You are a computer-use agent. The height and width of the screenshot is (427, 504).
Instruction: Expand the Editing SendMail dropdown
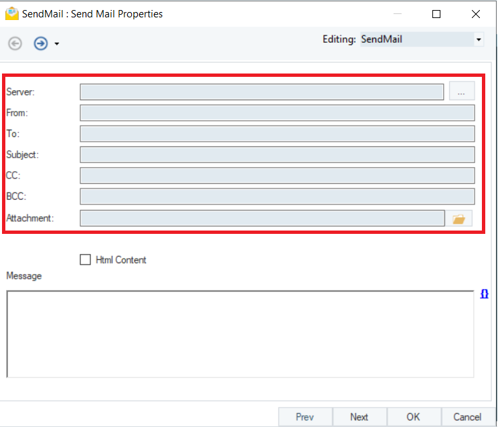[479, 39]
